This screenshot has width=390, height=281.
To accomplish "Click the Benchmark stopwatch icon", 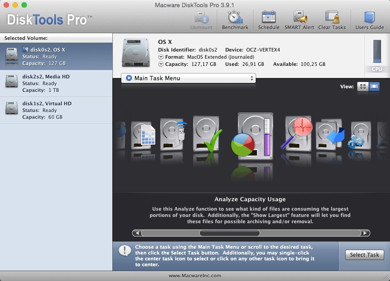I will pyautogui.click(x=235, y=17).
